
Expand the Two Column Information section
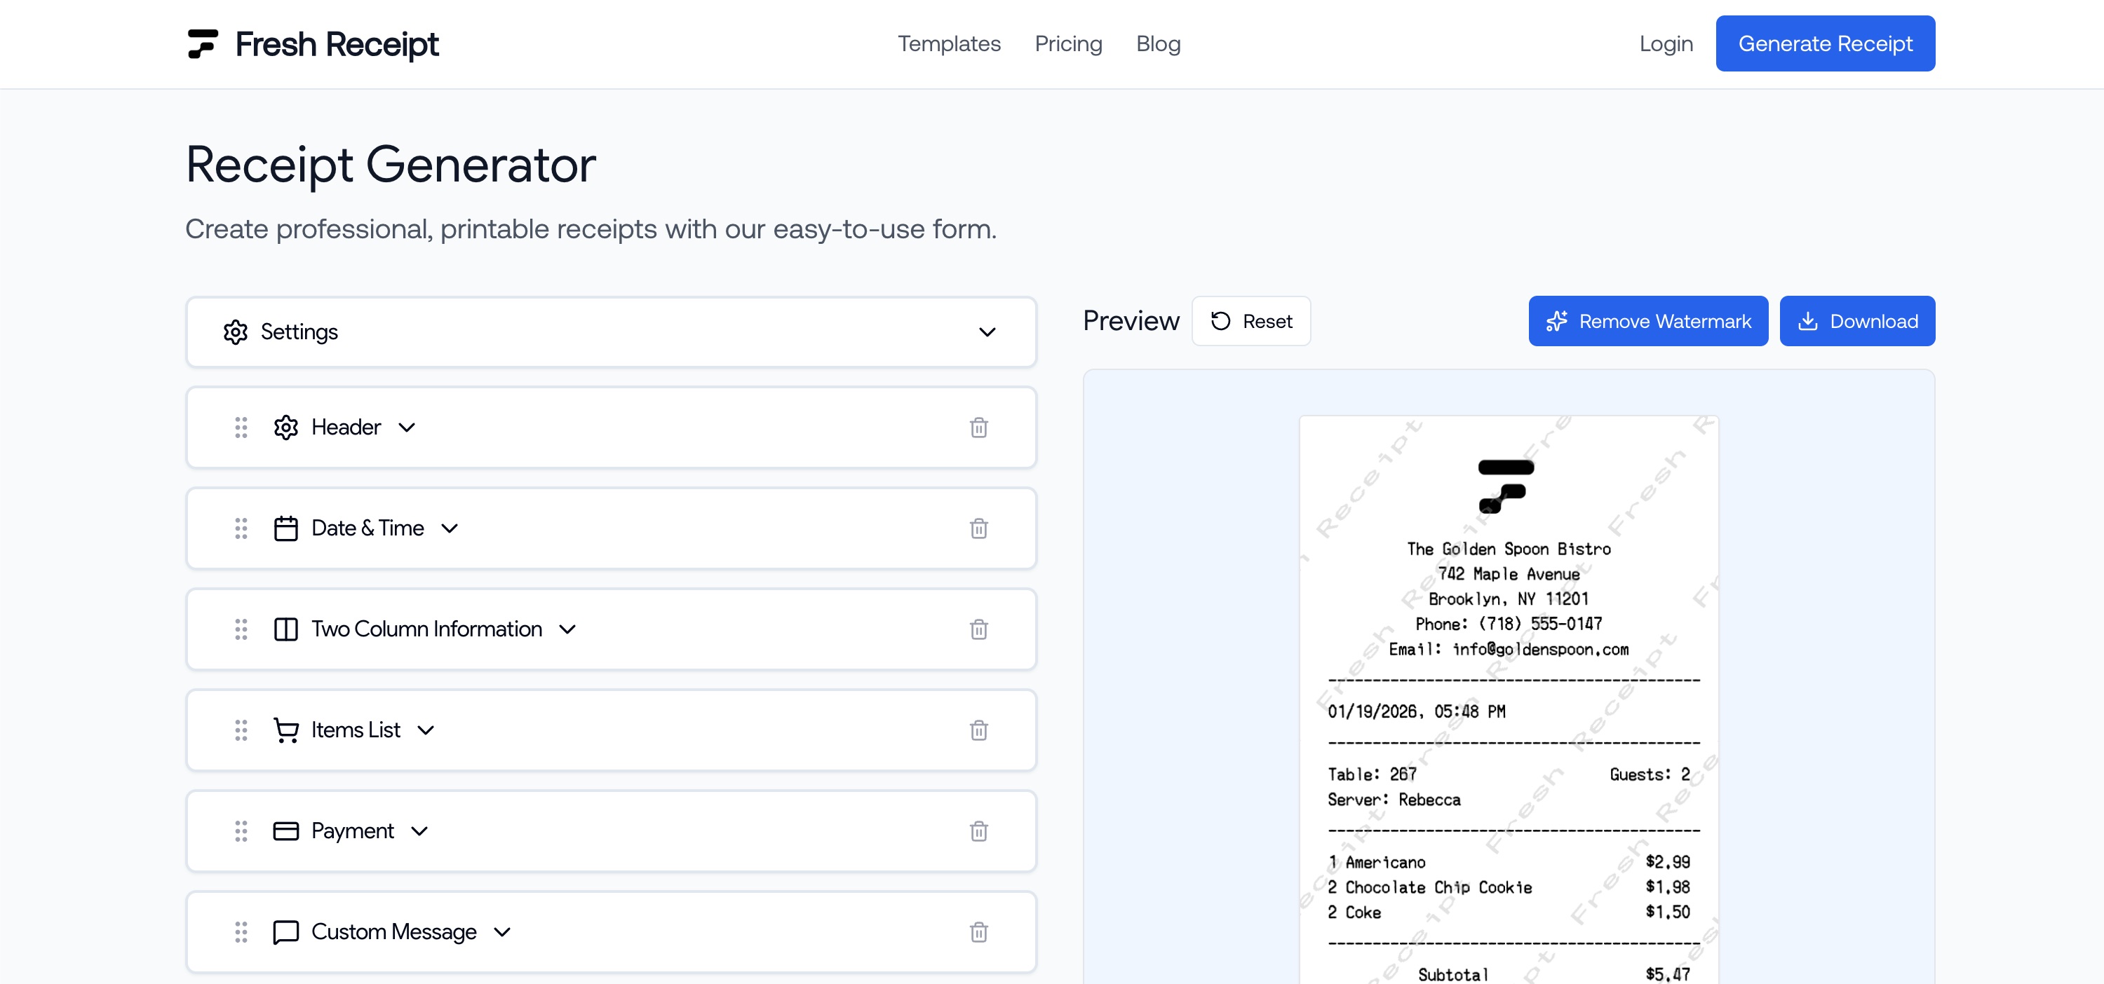567,629
